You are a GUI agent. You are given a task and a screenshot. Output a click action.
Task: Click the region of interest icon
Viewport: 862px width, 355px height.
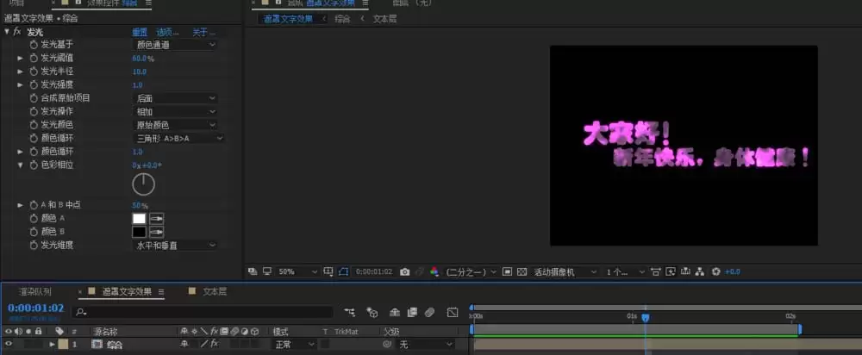tap(508, 271)
